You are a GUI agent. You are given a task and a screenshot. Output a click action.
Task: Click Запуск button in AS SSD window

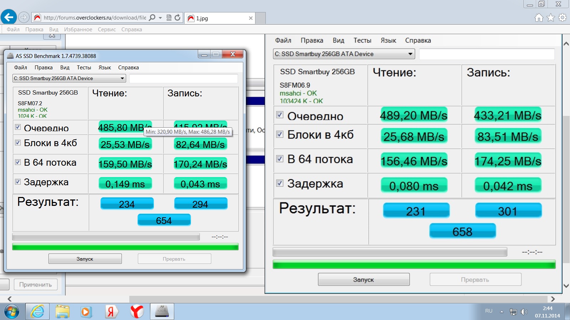coord(85,259)
